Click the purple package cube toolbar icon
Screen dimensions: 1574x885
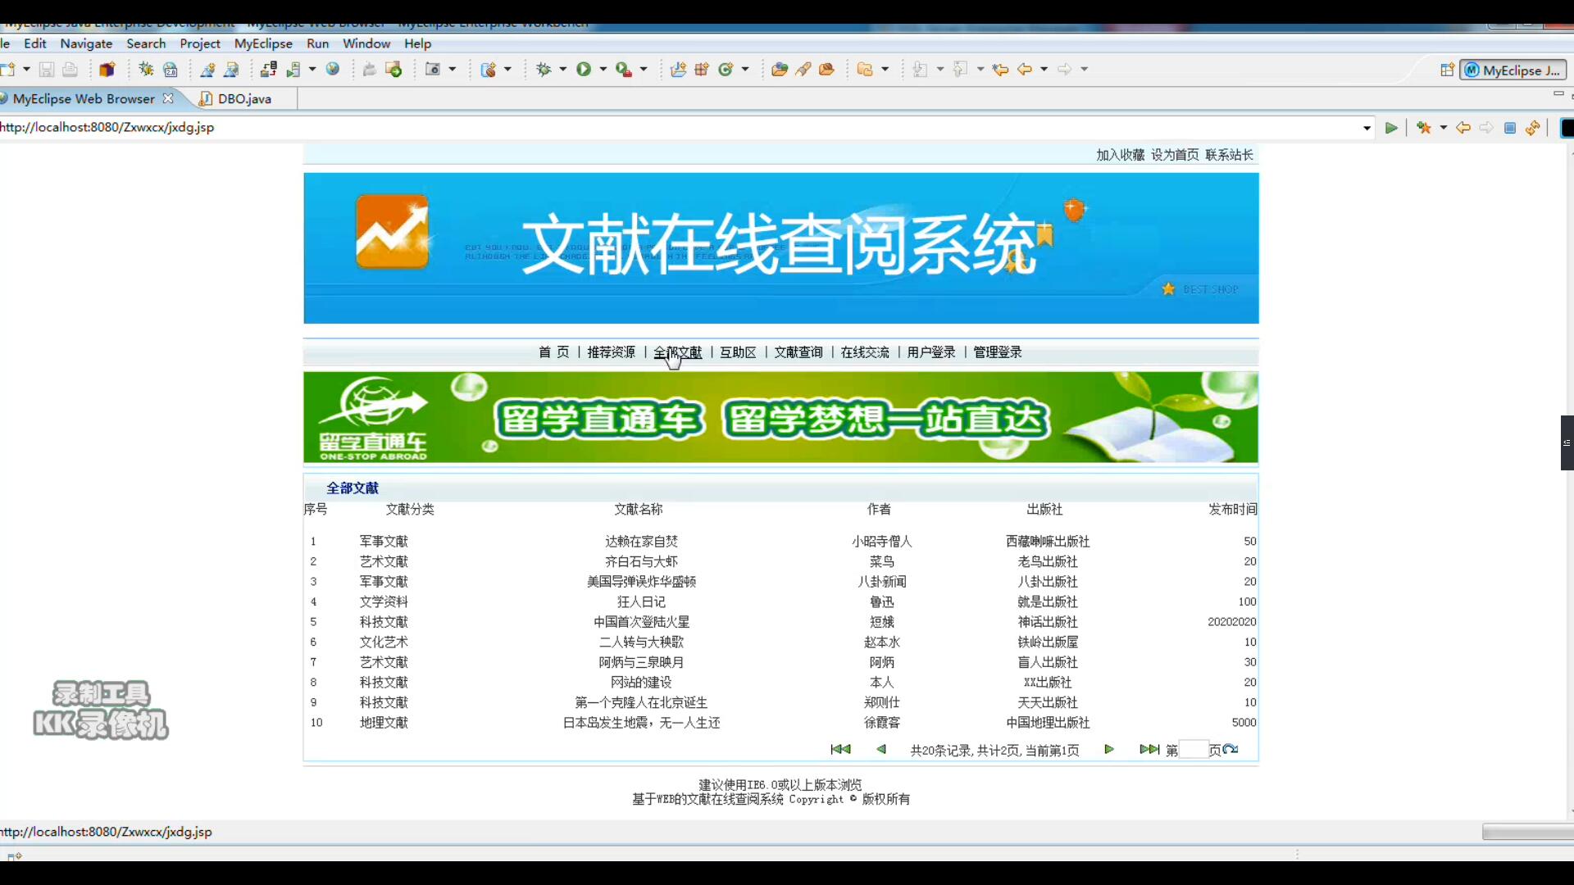(x=107, y=70)
